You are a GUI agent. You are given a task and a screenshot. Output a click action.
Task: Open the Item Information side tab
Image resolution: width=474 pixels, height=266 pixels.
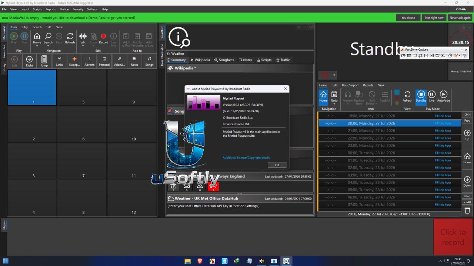point(162,55)
